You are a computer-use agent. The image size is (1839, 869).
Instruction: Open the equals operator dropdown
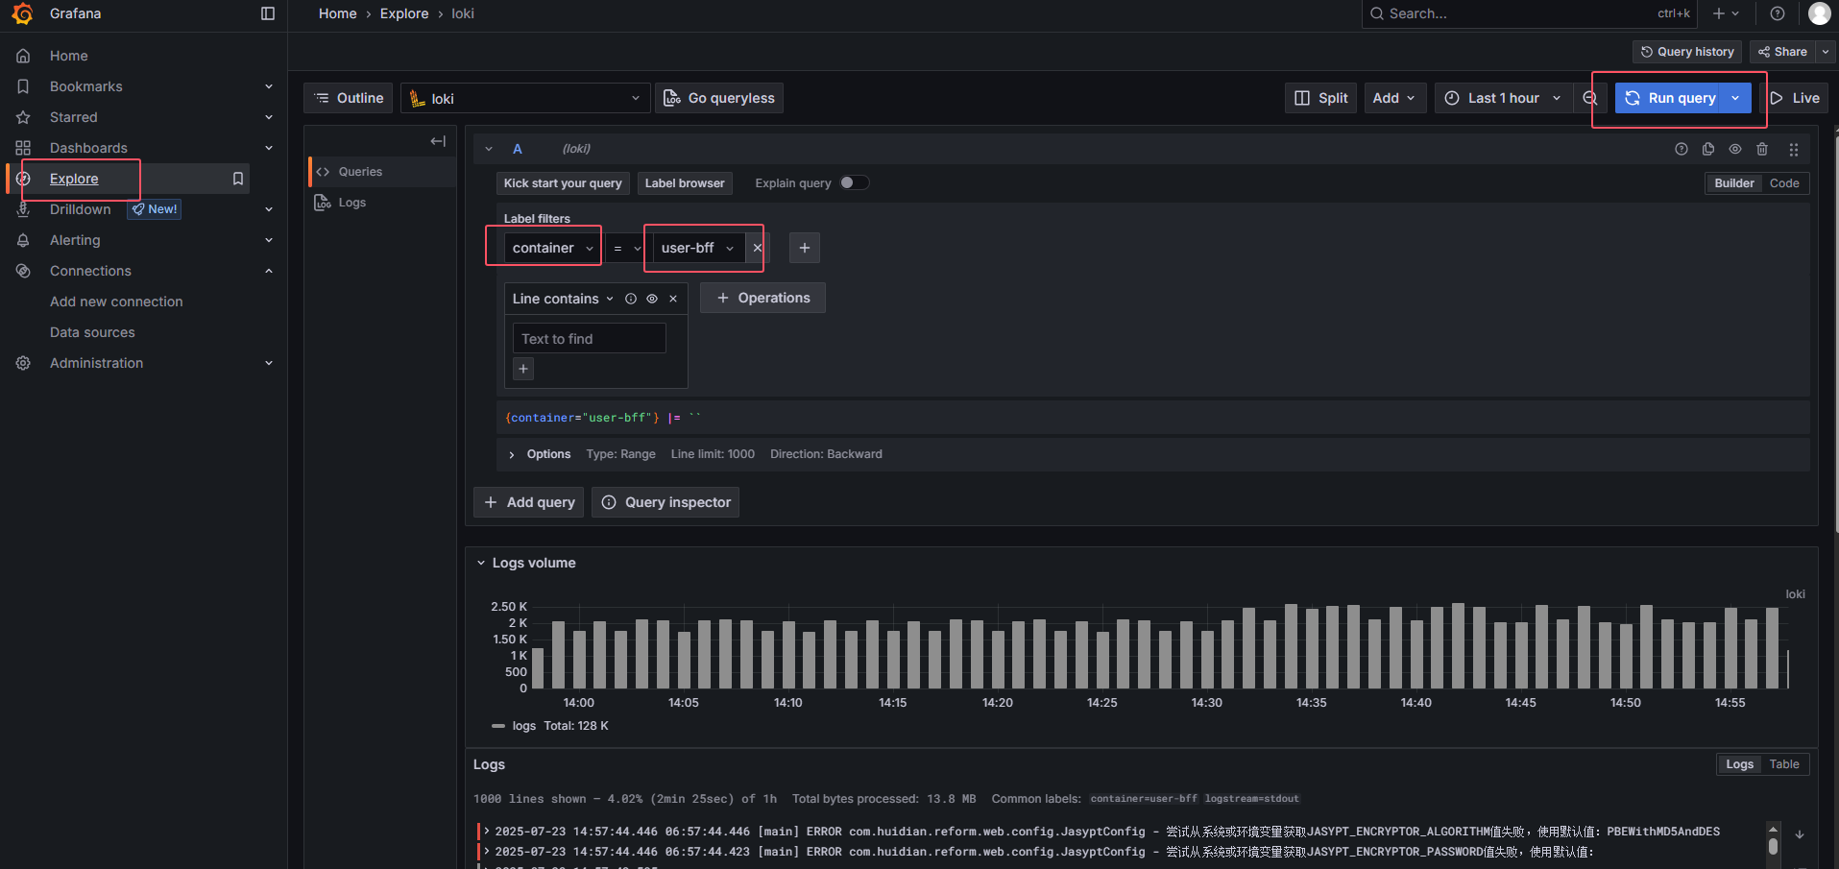(x=627, y=248)
